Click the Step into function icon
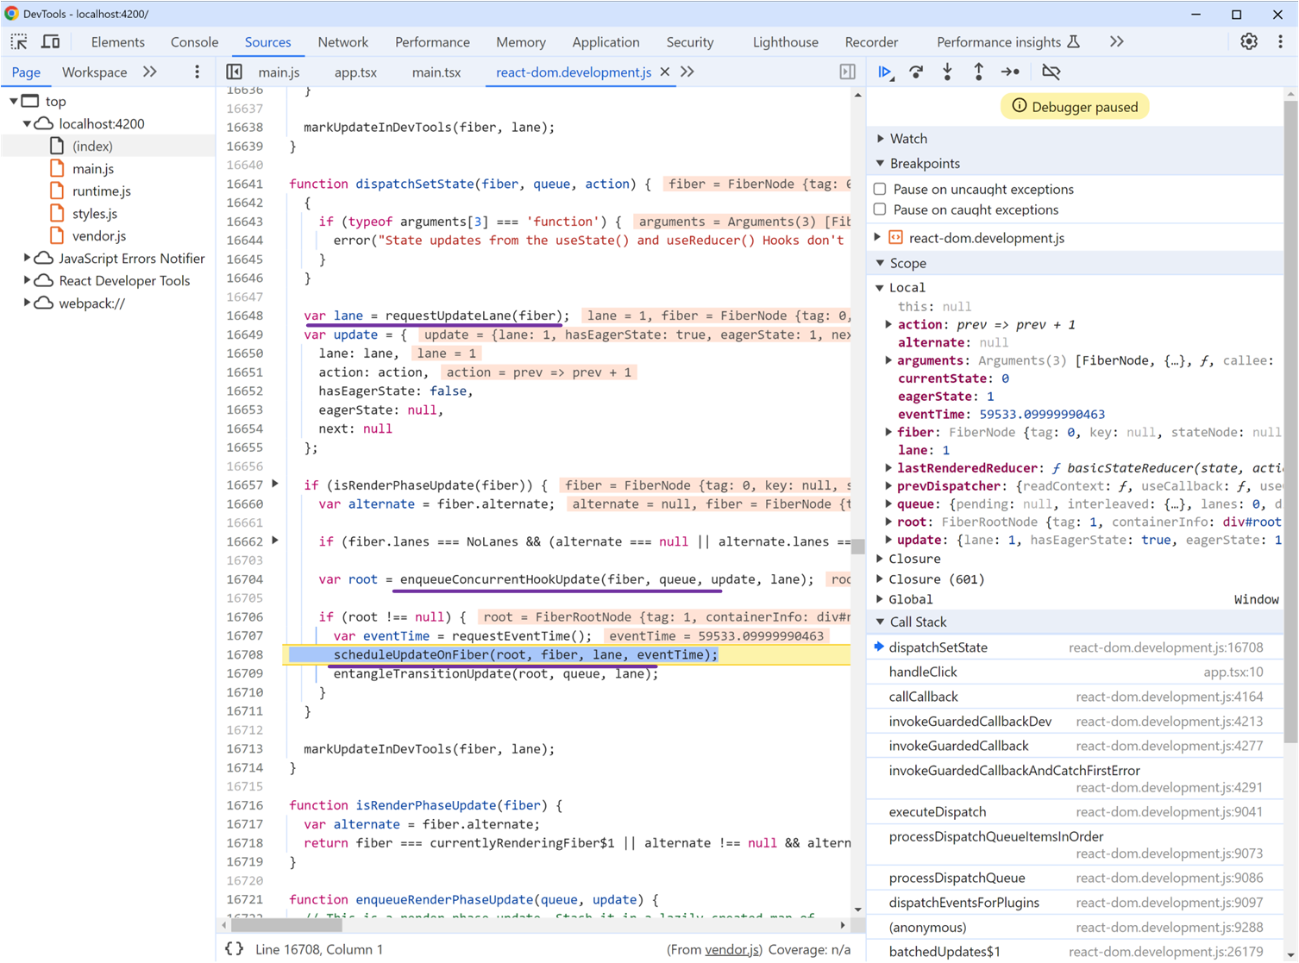This screenshot has width=1299, height=963. [947, 72]
